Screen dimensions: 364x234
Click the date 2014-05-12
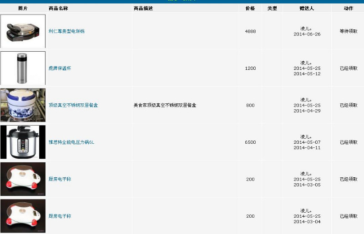[x=307, y=74]
